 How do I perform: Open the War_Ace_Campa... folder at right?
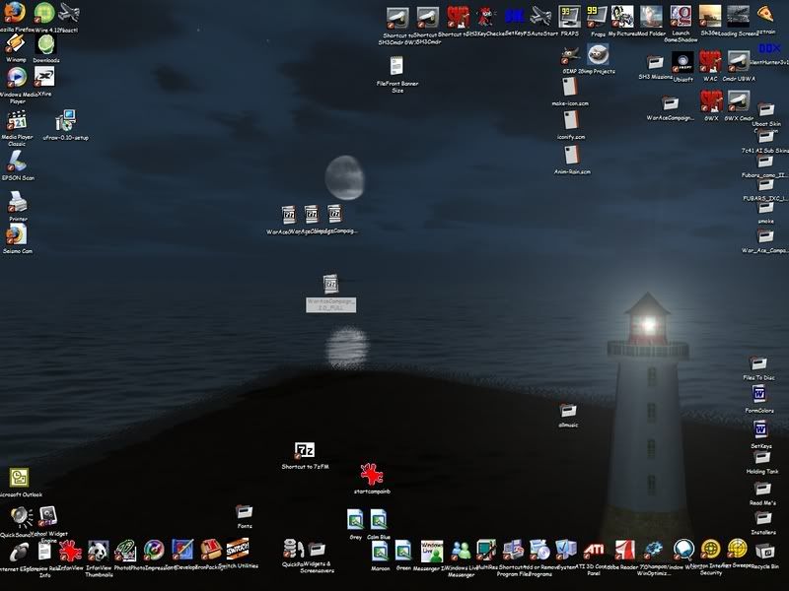tap(765, 235)
